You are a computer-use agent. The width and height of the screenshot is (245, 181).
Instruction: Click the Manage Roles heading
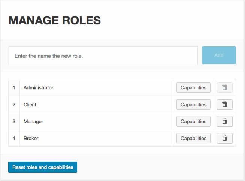55,20
